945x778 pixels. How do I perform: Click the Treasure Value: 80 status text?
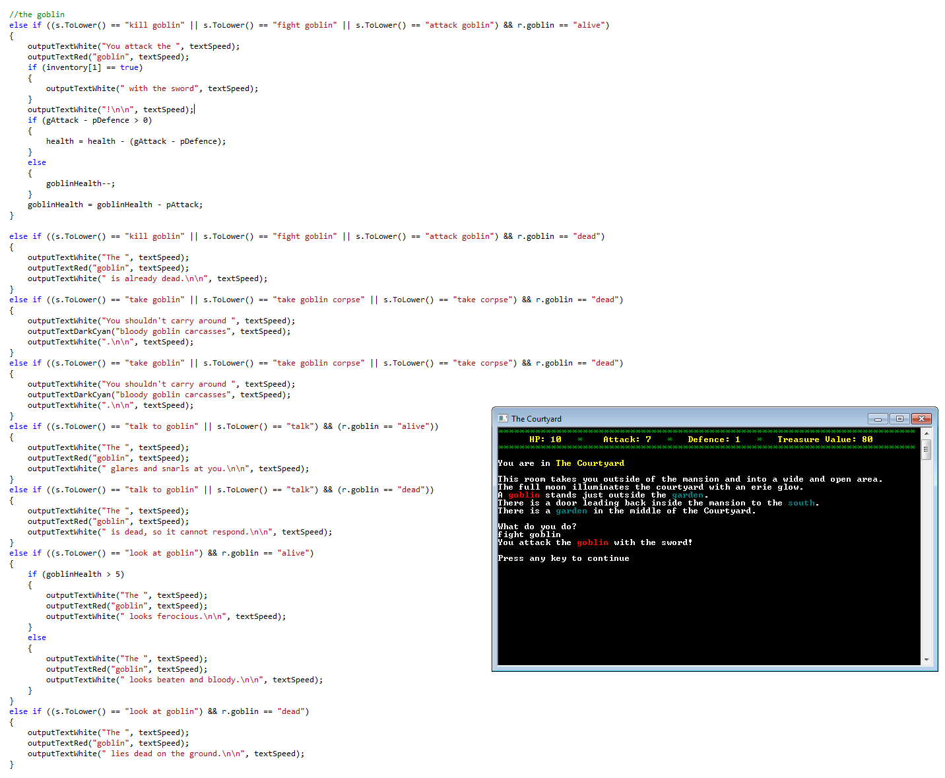pyautogui.click(x=824, y=439)
